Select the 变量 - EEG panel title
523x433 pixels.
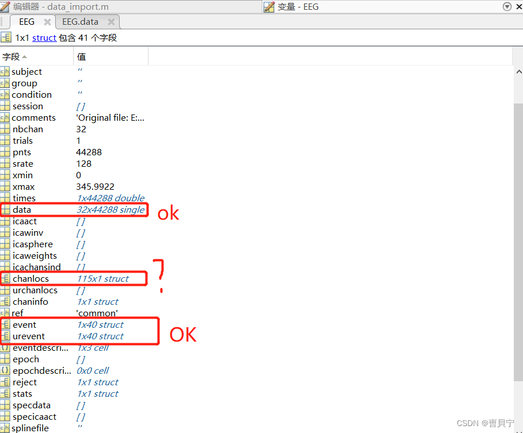pos(298,7)
